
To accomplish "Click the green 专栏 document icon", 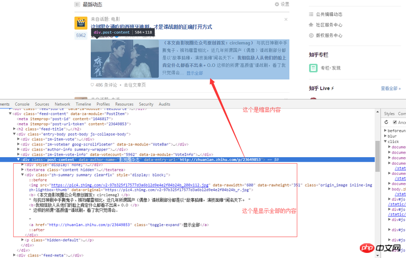I will pos(313,68).
